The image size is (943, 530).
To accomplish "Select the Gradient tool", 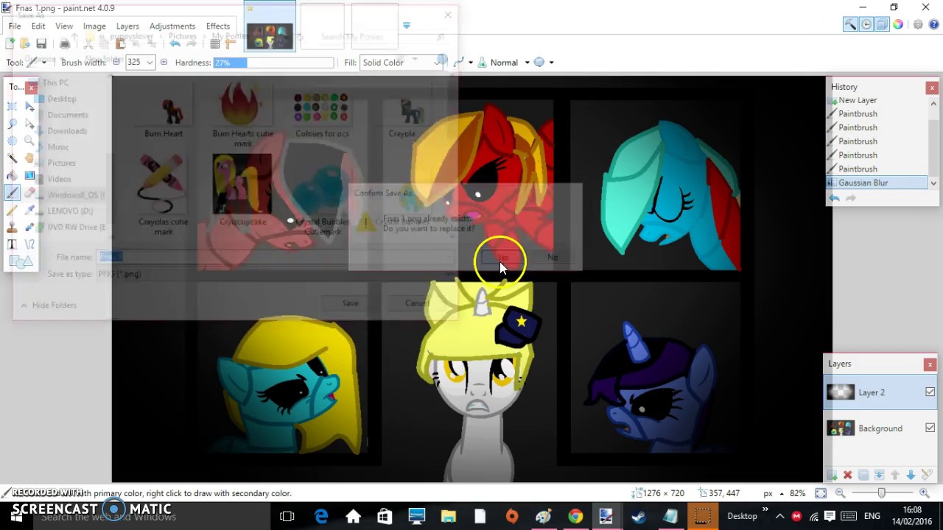I will [29, 175].
